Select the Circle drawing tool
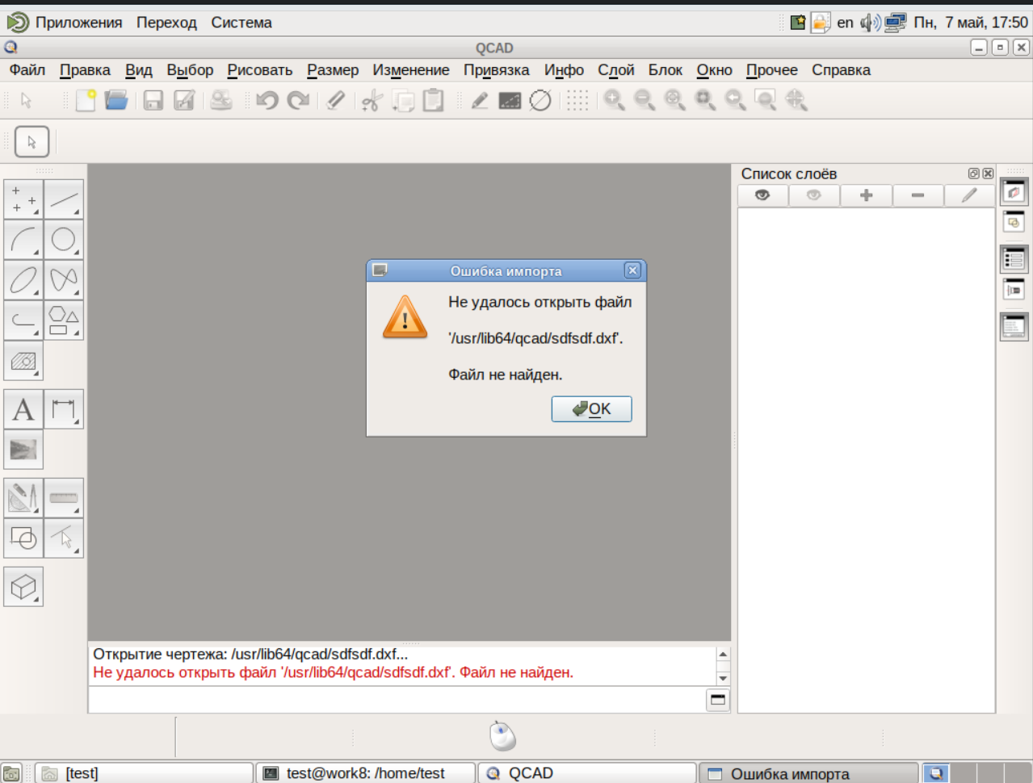Image resolution: width=1033 pixels, height=783 pixels. click(64, 240)
